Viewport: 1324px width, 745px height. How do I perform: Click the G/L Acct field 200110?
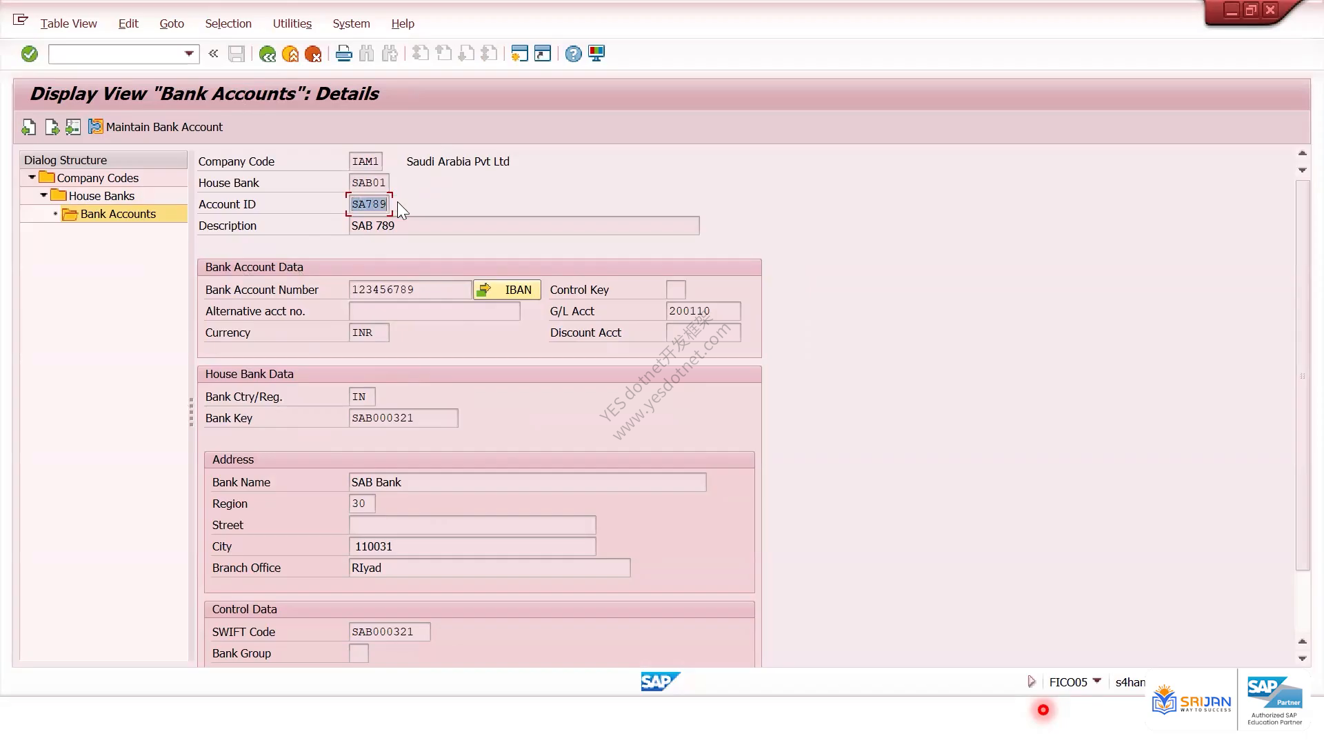(703, 311)
